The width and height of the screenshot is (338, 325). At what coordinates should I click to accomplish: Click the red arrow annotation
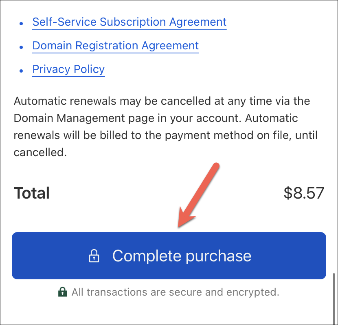199,195
